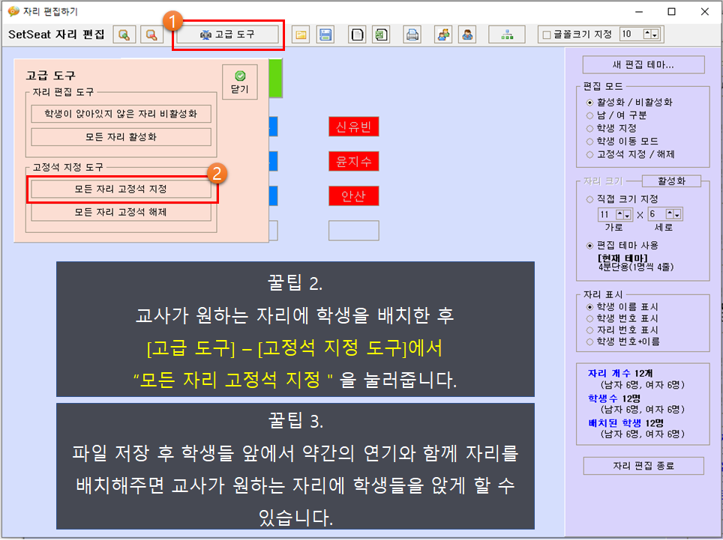Viewport: 723px width, 540px height.
Task: Open the 고급 도구 advanced tools button
Action: [227, 34]
